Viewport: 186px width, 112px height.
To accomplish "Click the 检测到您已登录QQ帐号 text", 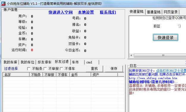I will (169, 18).
